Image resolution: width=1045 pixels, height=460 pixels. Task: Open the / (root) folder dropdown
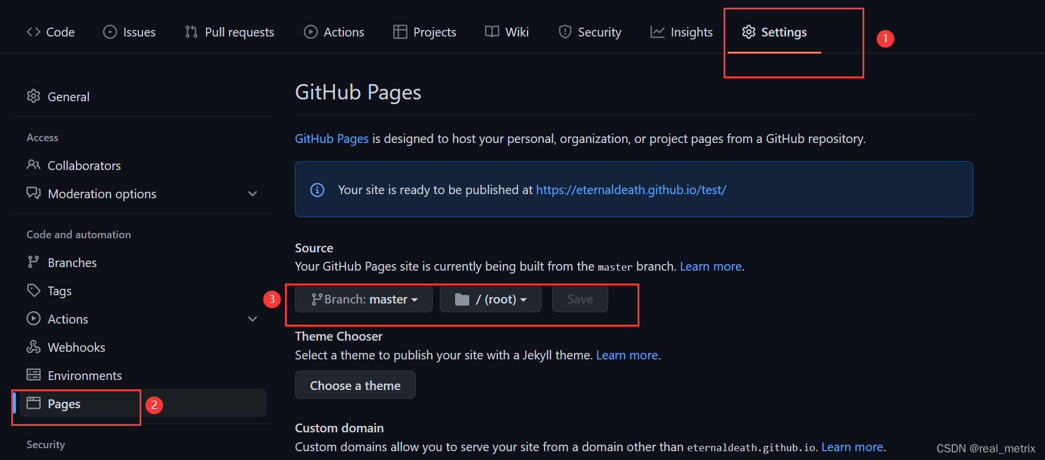coord(490,299)
